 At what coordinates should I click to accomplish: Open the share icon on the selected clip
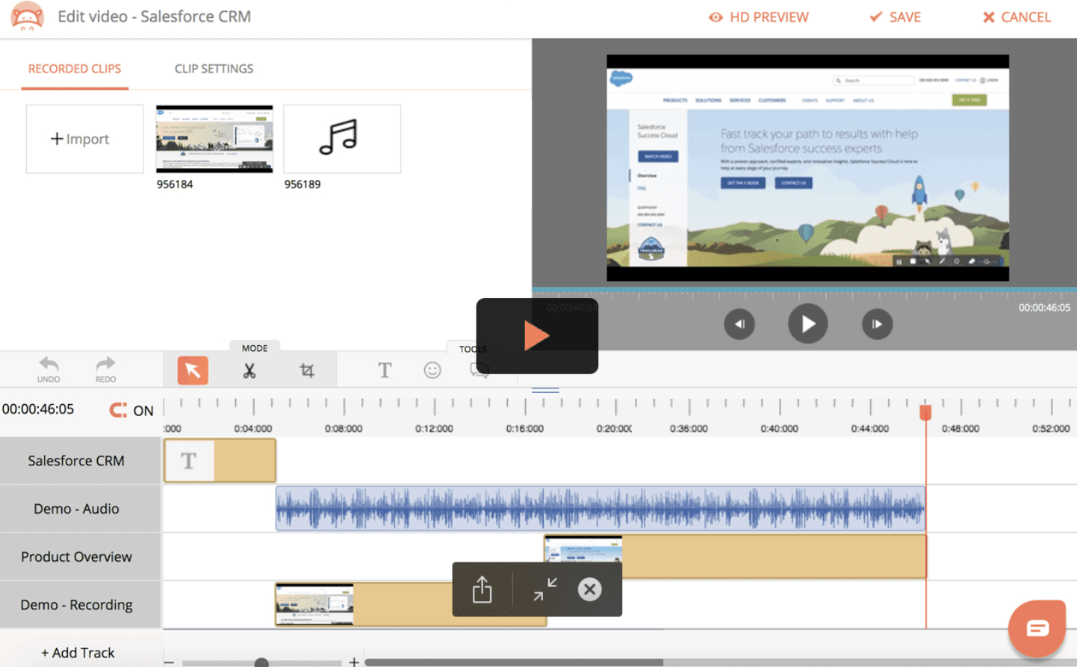[482, 589]
